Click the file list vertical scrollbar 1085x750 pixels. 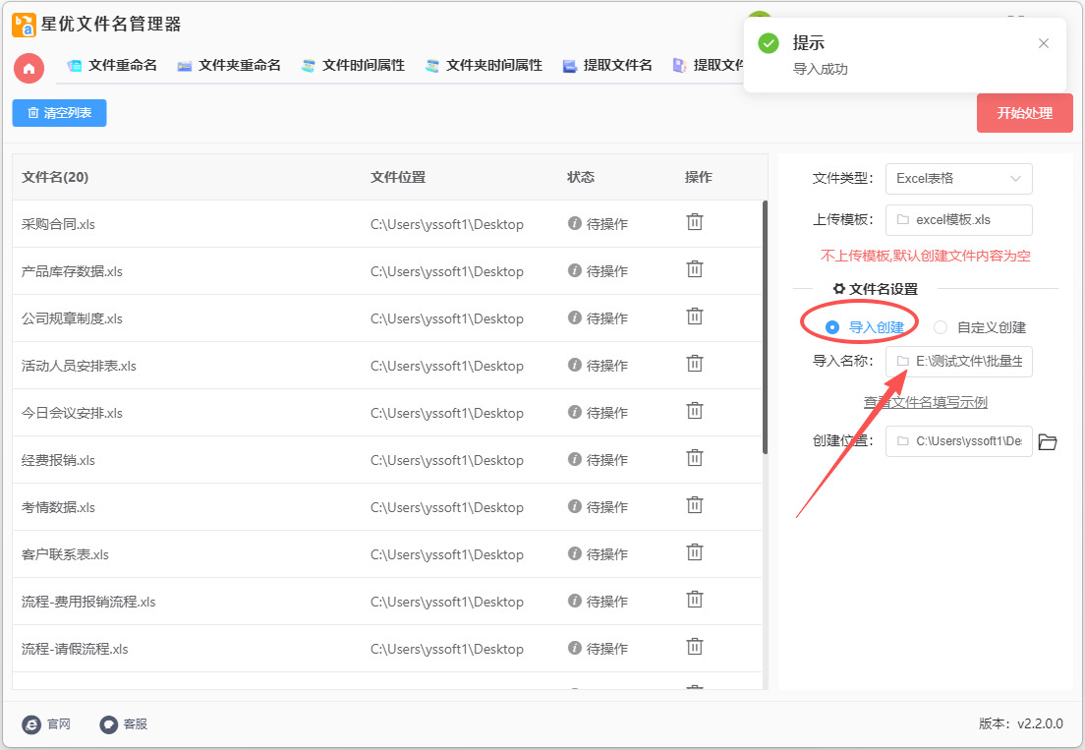765,327
